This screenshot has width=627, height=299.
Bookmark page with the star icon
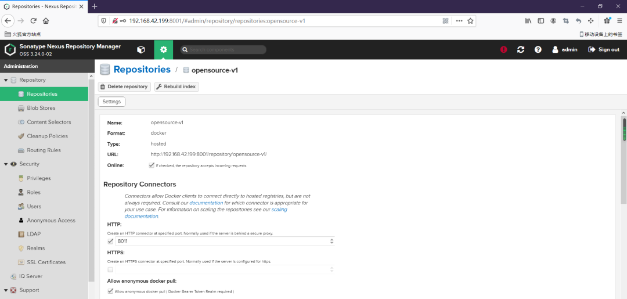click(470, 21)
